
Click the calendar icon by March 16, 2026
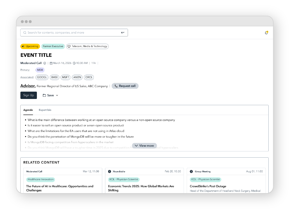pyautogui.click(x=51, y=63)
